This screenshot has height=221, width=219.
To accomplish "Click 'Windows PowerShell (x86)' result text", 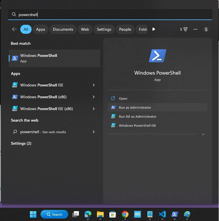I will (x=43, y=97).
